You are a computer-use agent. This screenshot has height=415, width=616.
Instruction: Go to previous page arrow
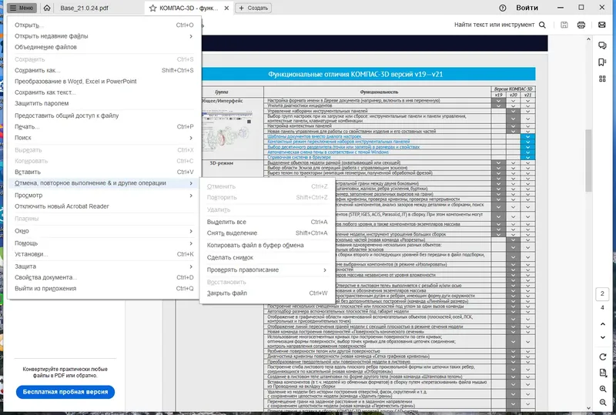coord(603,324)
